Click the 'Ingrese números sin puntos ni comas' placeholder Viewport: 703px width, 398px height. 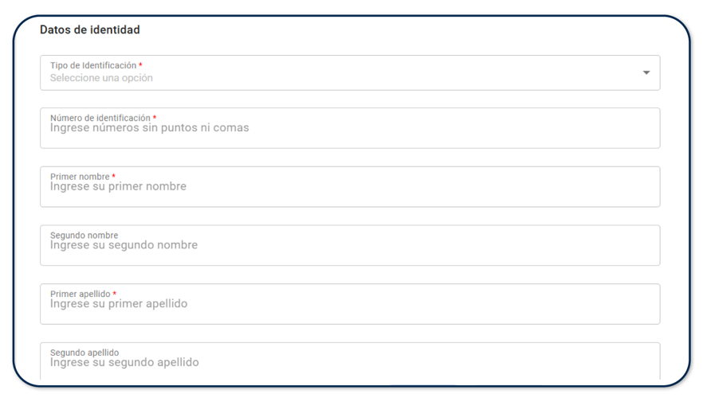[x=149, y=127]
